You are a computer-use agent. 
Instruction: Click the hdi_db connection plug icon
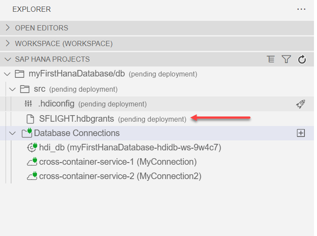[32, 148]
